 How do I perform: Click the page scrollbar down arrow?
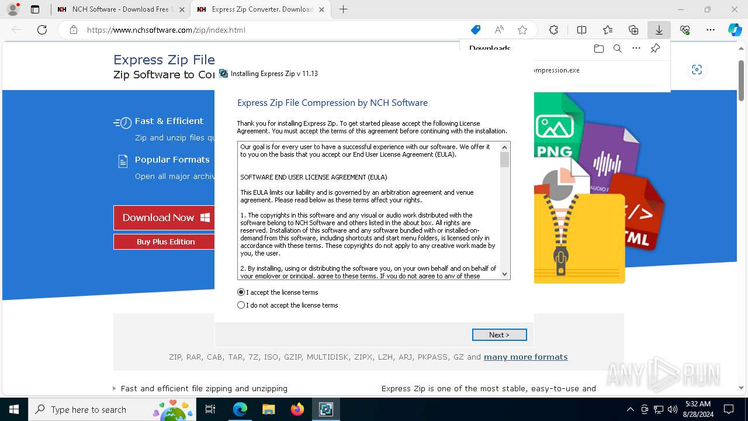click(741, 388)
